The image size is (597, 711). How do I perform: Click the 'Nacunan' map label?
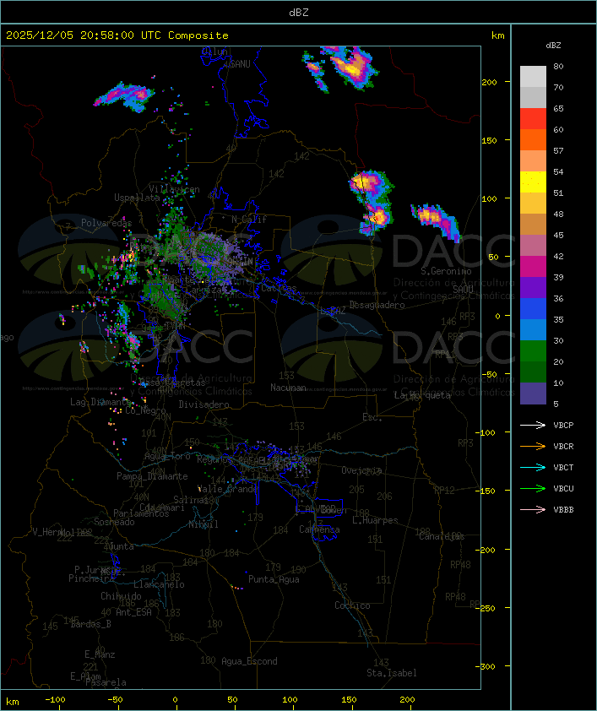click(x=288, y=388)
